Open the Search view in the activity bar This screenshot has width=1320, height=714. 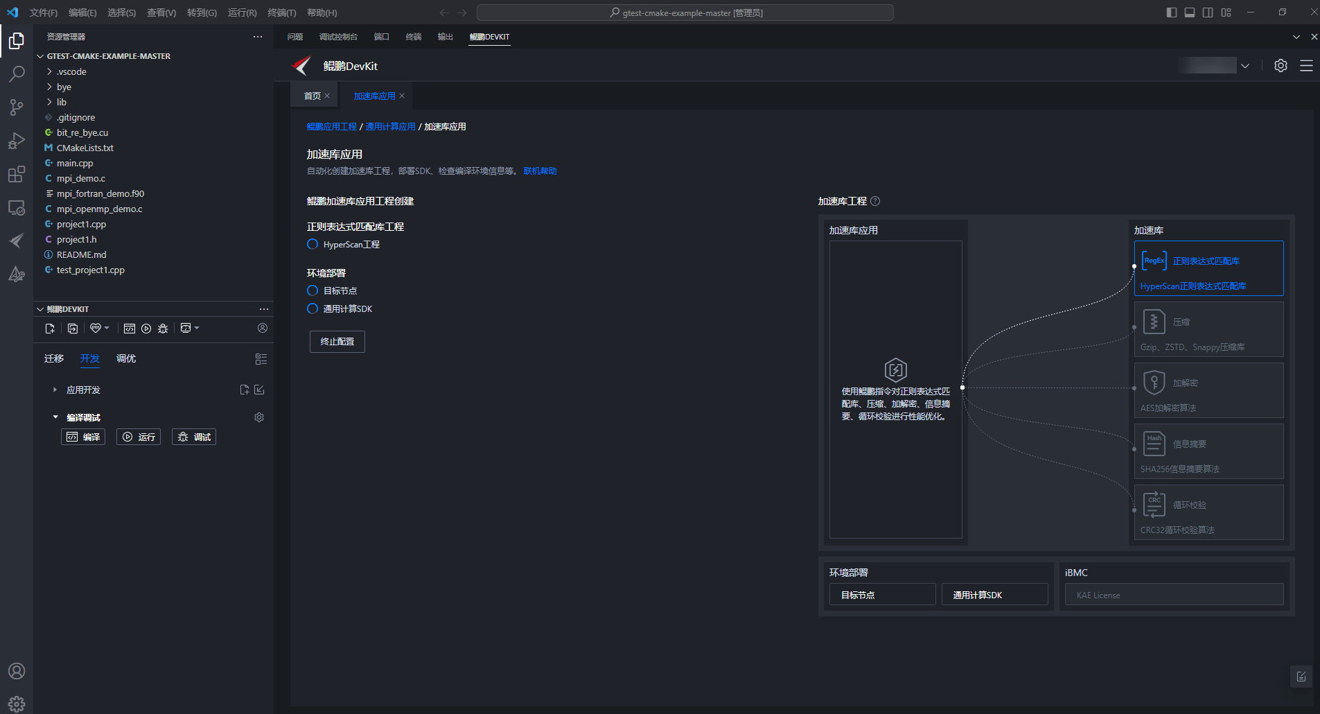(x=17, y=73)
